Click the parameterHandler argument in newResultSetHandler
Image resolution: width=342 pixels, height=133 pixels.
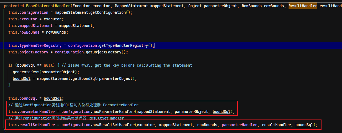[240, 125]
